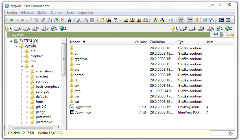
Task: Open the Složka menu
Action: point(42,13)
